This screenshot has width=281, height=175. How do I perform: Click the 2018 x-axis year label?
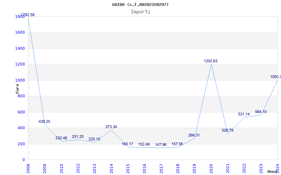tap(178, 169)
